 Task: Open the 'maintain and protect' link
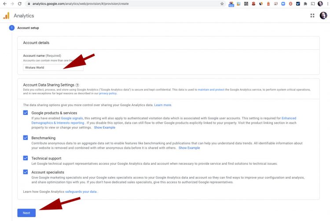pos(211,90)
